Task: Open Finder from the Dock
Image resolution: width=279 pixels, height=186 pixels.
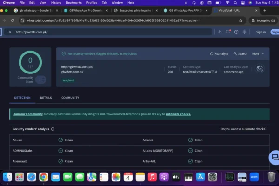Action: pyautogui.click(x=7, y=177)
